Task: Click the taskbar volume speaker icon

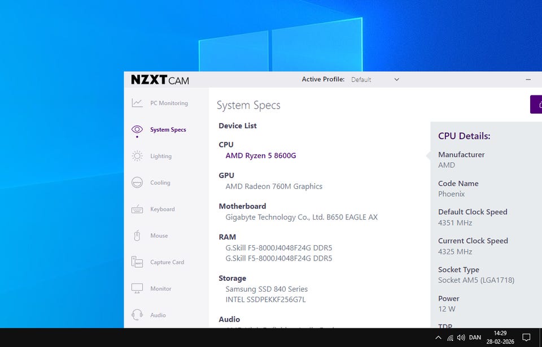Action: click(461, 338)
